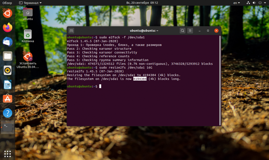Image resolution: width=269 pixels, height=160 pixels.
Task: Open new tab in terminal window
Action: click(x=71, y=31)
